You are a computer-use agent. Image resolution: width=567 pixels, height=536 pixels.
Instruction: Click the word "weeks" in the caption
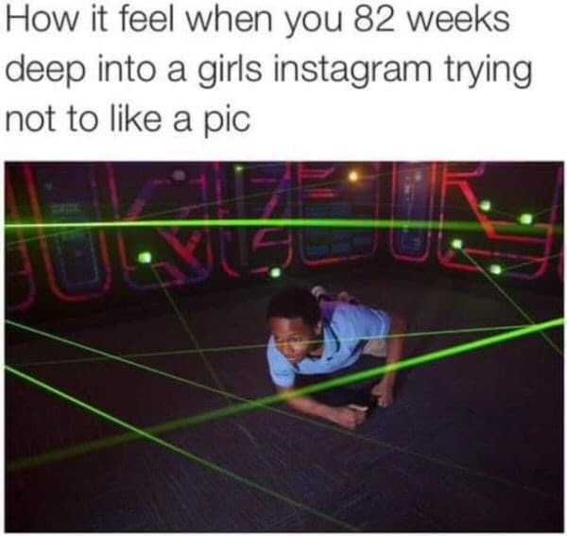(458, 20)
